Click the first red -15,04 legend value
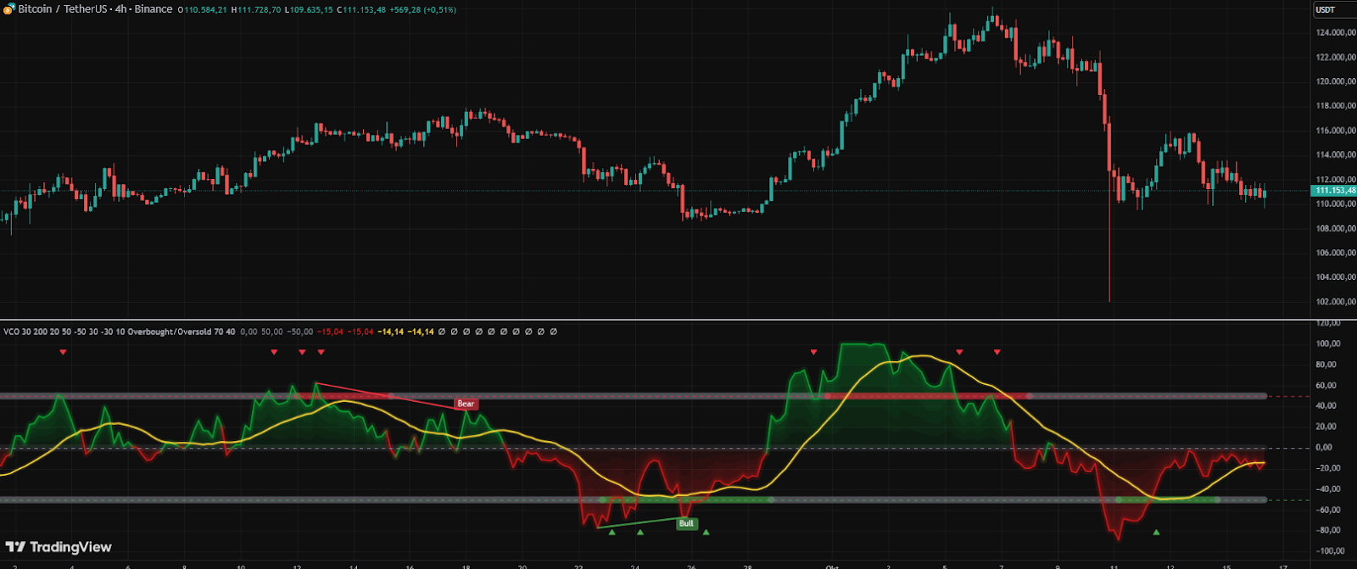Viewport: 1357px width, 569px height. coord(330,332)
